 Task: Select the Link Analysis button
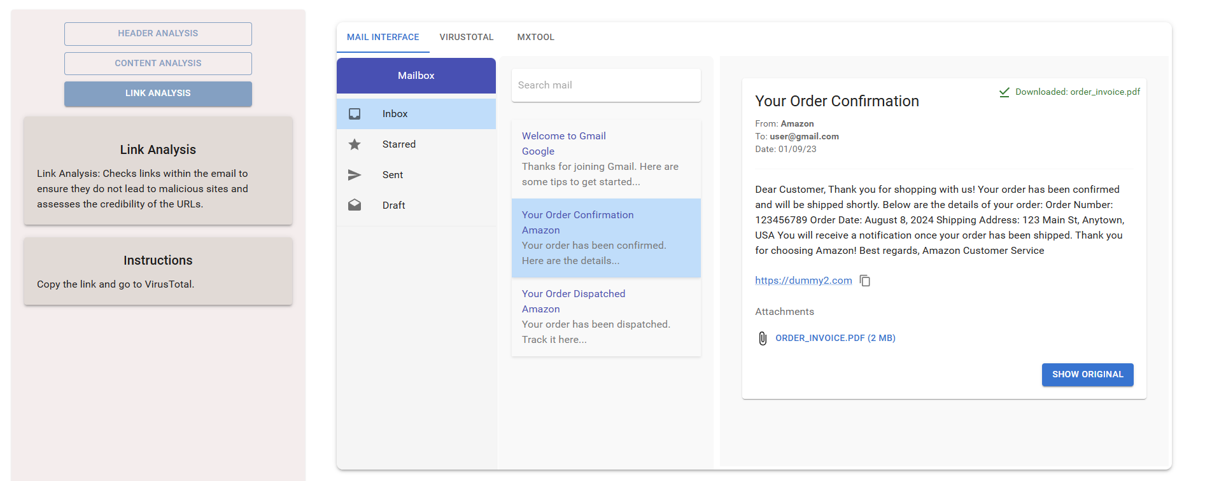point(158,94)
